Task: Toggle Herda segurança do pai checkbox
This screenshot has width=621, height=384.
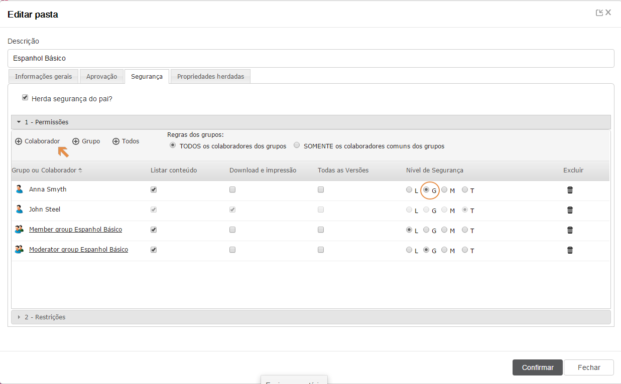Action: [x=25, y=98]
